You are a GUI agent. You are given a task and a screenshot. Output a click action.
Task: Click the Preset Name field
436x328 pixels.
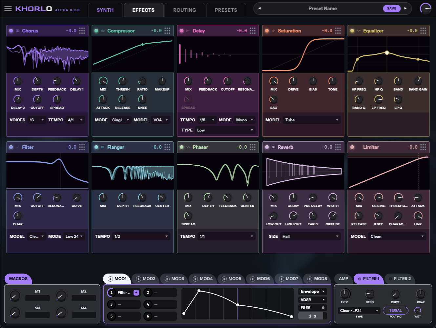click(x=322, y=9)
